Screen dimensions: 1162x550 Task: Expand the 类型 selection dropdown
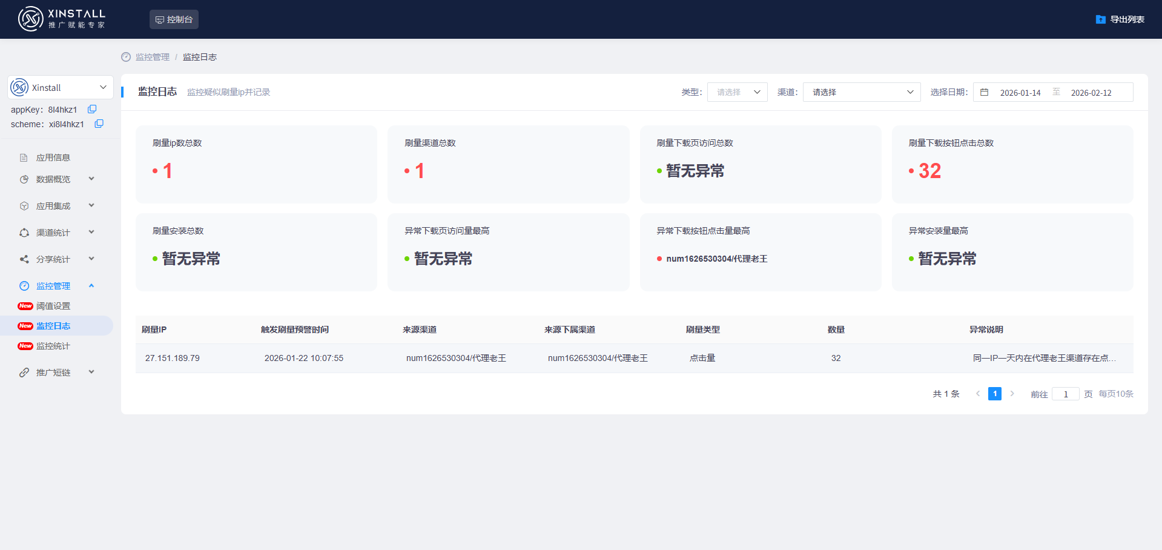click(737, 91)
